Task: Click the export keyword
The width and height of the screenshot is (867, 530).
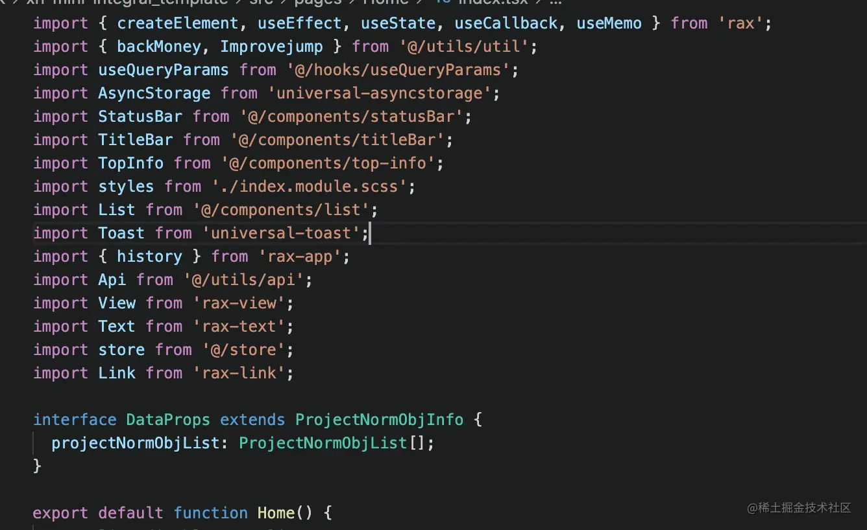Action: [60, 513]
